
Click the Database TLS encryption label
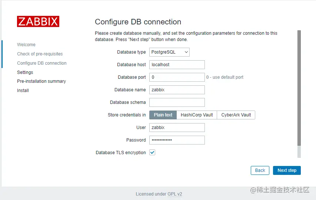coord(121,153)
